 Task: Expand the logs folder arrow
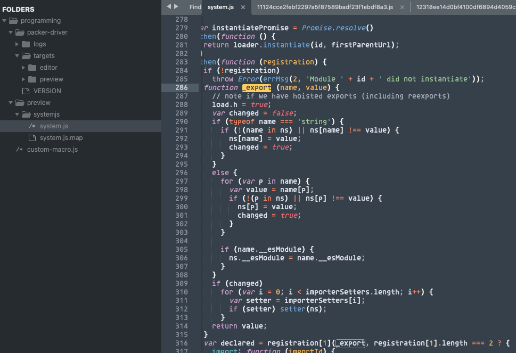[17, 44]
